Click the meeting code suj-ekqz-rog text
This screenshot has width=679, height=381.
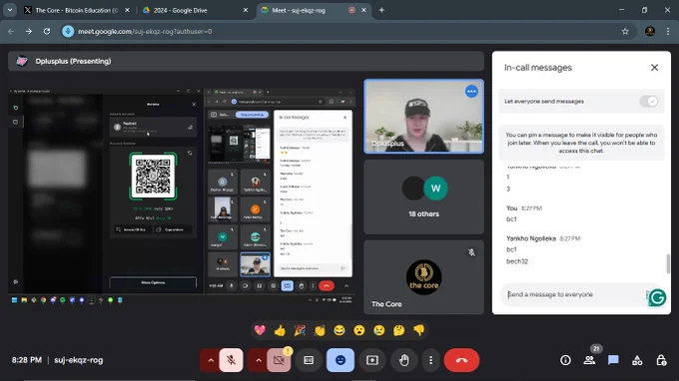[x=78, y=360]
